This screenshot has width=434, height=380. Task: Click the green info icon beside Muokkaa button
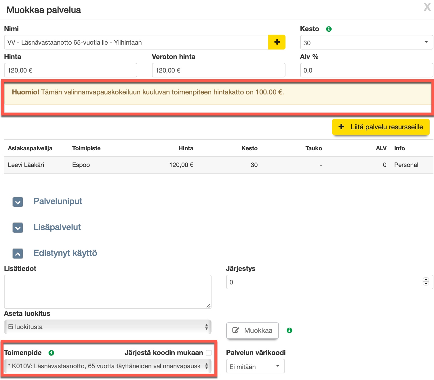click(289, 330)
